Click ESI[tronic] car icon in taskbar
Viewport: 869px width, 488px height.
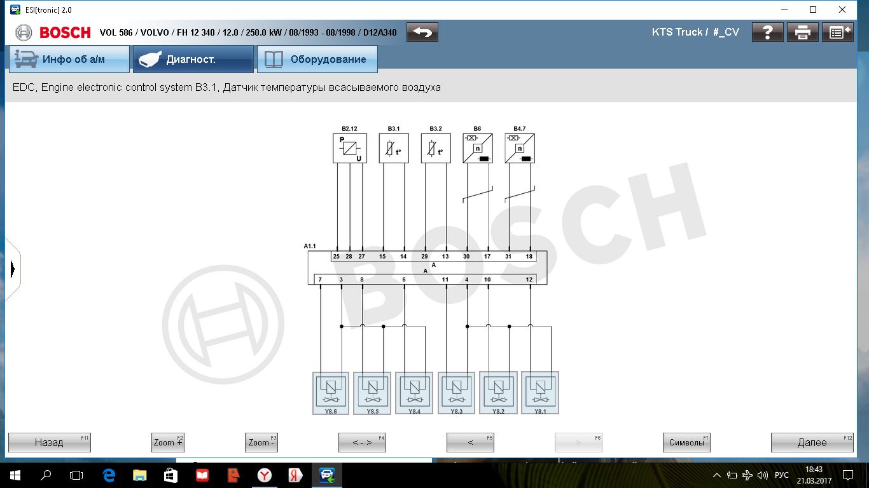[327, 475]
